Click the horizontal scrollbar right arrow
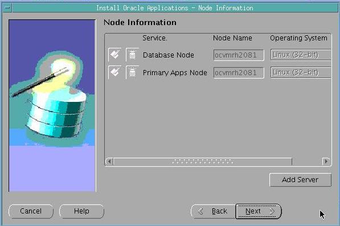 pos(326,162)
